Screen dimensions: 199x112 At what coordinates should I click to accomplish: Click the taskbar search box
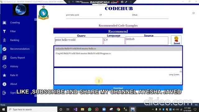[32, 109]
